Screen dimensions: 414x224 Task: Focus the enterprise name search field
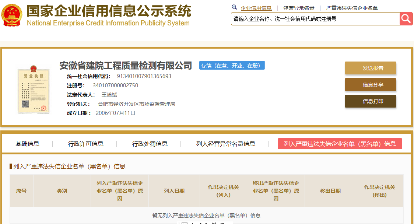[x=315, y=19]
